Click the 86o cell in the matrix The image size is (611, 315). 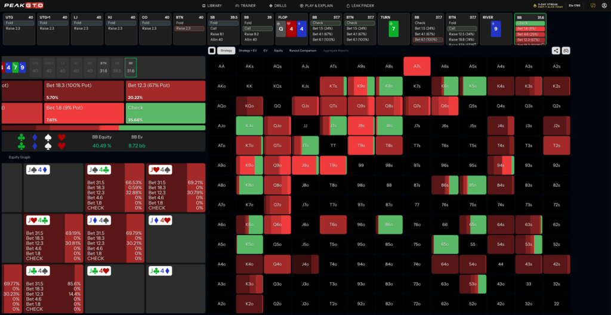pos(389,224)
